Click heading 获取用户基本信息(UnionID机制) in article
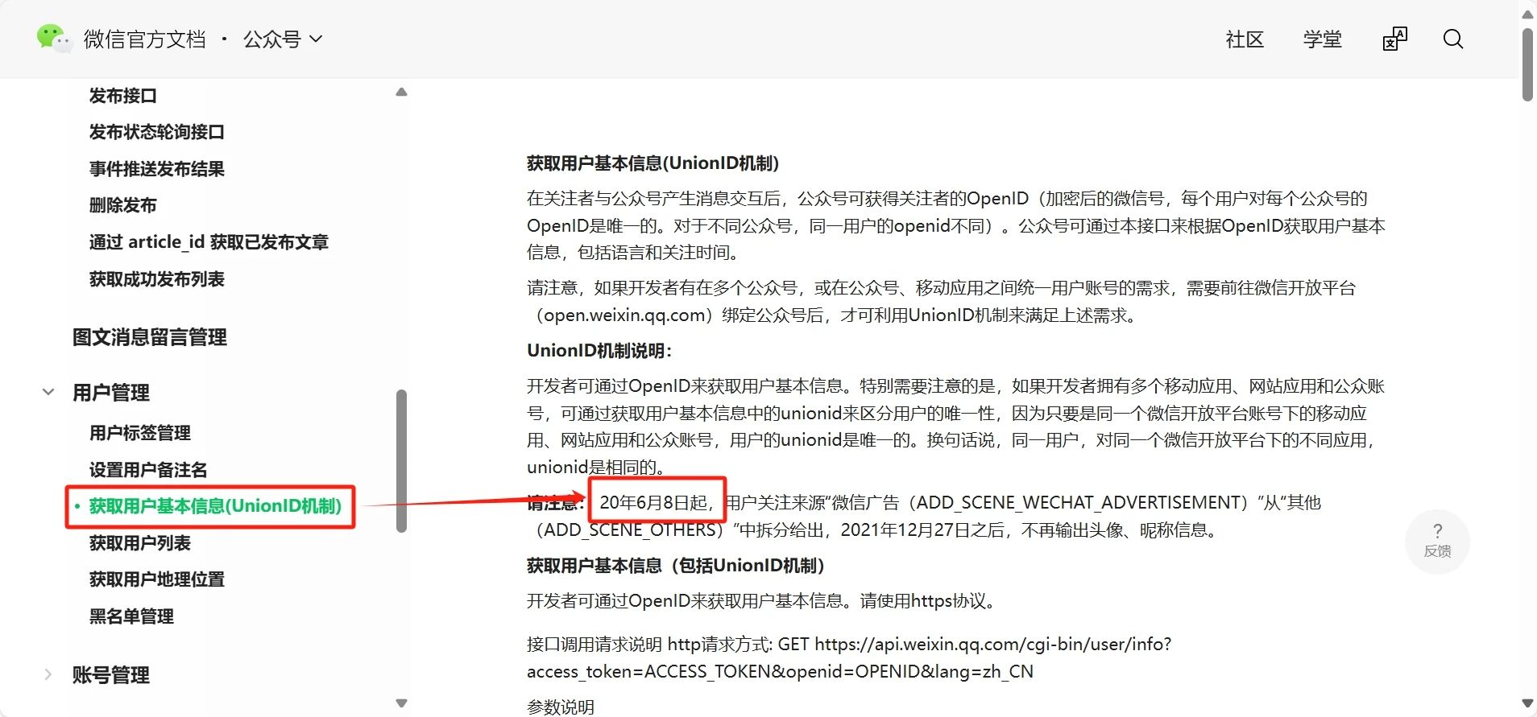Screen dimensions: 1537x717 point(652,163)
